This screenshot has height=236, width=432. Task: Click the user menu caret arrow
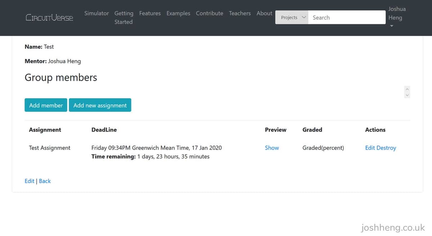392,26
